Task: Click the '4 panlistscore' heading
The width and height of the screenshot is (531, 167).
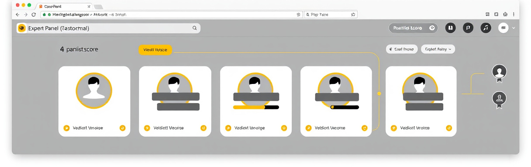Action: point(79,50)
